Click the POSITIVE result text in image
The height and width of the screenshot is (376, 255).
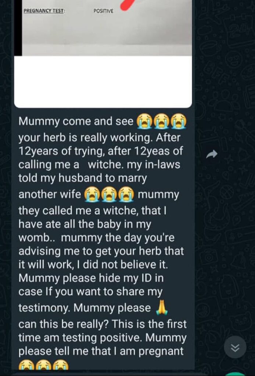[103, 11]
